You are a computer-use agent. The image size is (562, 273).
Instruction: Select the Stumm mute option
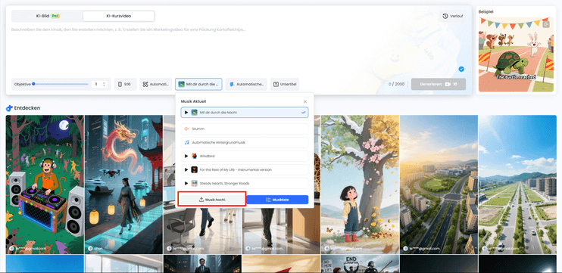(x=245, y=129)
